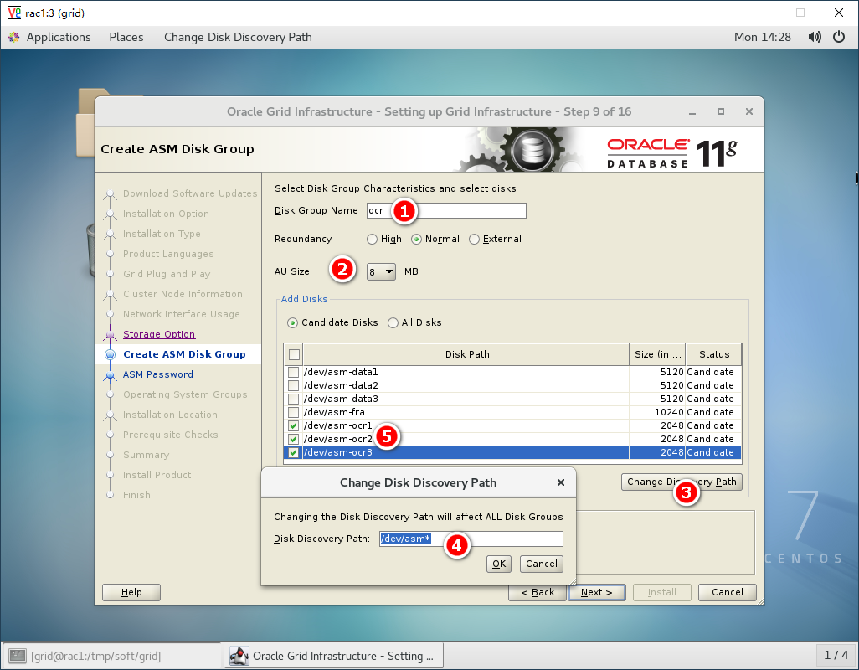Close the Oracle Grid Infrastructure window
The image size is (859, 670).
[748, 111]
